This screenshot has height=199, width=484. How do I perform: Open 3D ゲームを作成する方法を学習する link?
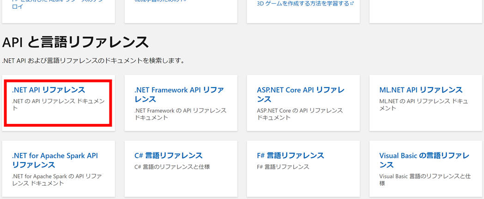pyautogui.click(x=303, y=4)
